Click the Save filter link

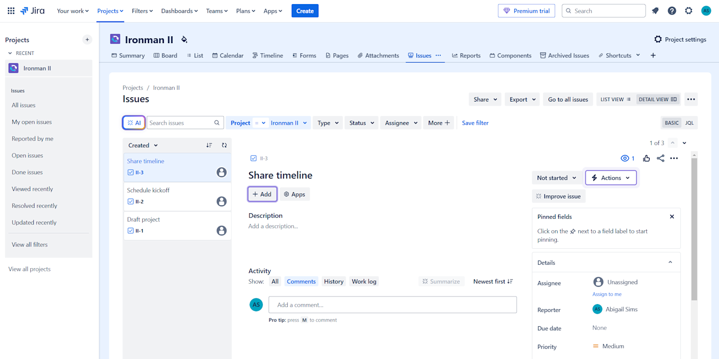click(475, 123)
